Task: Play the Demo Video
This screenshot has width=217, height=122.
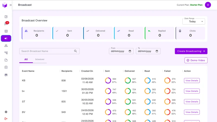Action: click(196, 60)
